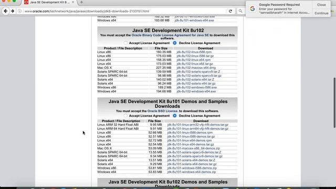Click the browser back arrow
The image size is (336, 189).
[x=6, y=11]
